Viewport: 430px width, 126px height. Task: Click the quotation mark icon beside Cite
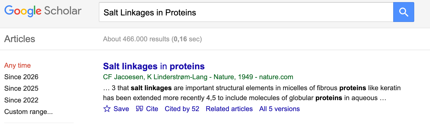pos(139,109)
